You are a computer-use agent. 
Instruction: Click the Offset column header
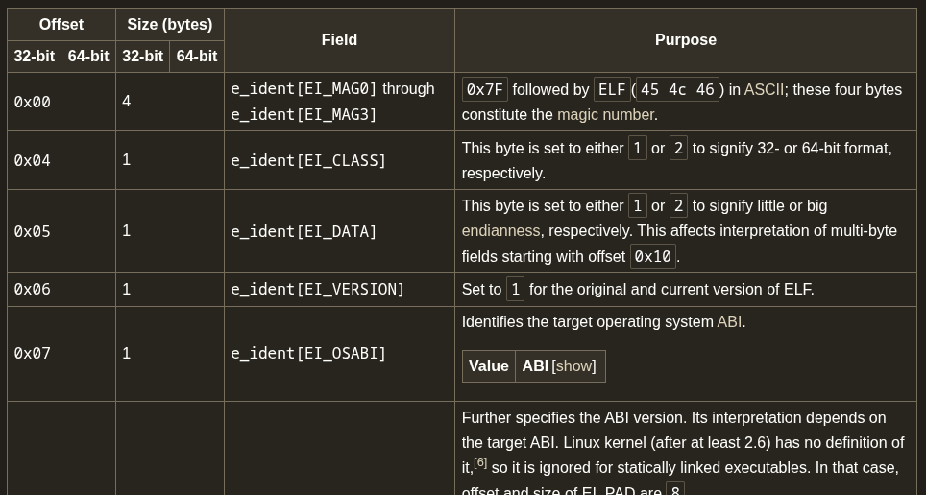[x=61, y=25]
